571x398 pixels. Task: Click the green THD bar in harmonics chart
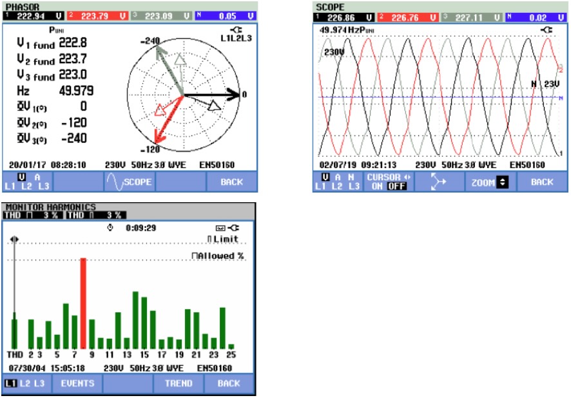[14, 330]
